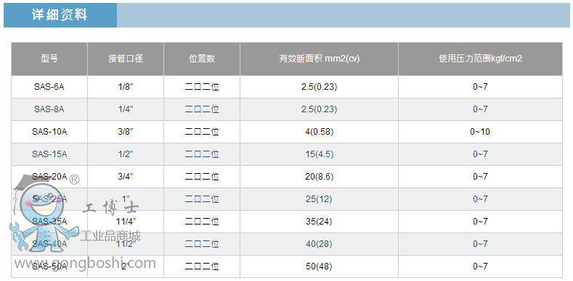Image resolution: width=573 pixels, height=281 pixels.
Task: Click the www.gongboshi.com watermark link
Action: 85,263
